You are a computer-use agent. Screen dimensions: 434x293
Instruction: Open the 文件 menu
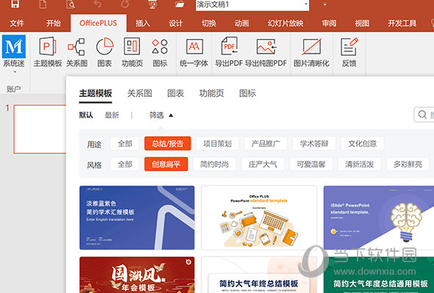pos(17,23)
